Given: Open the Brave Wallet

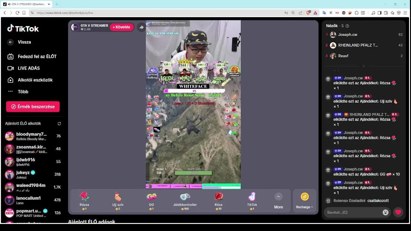Looking at the screenshot, I should (x=386, y=13).
